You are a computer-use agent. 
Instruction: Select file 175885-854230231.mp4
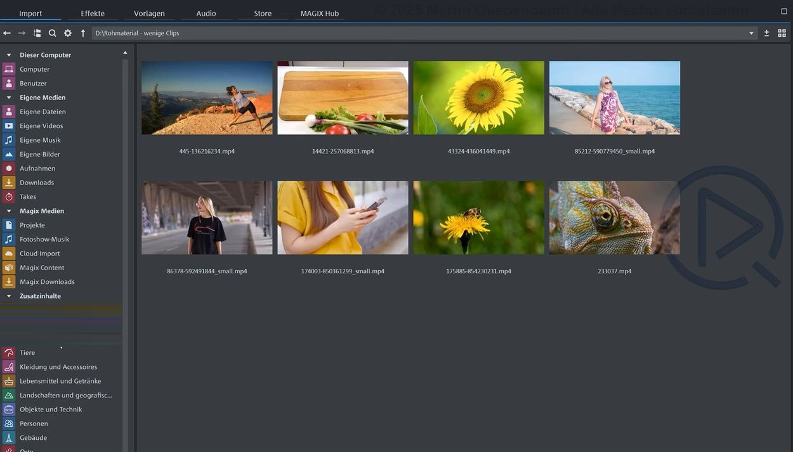478,218
